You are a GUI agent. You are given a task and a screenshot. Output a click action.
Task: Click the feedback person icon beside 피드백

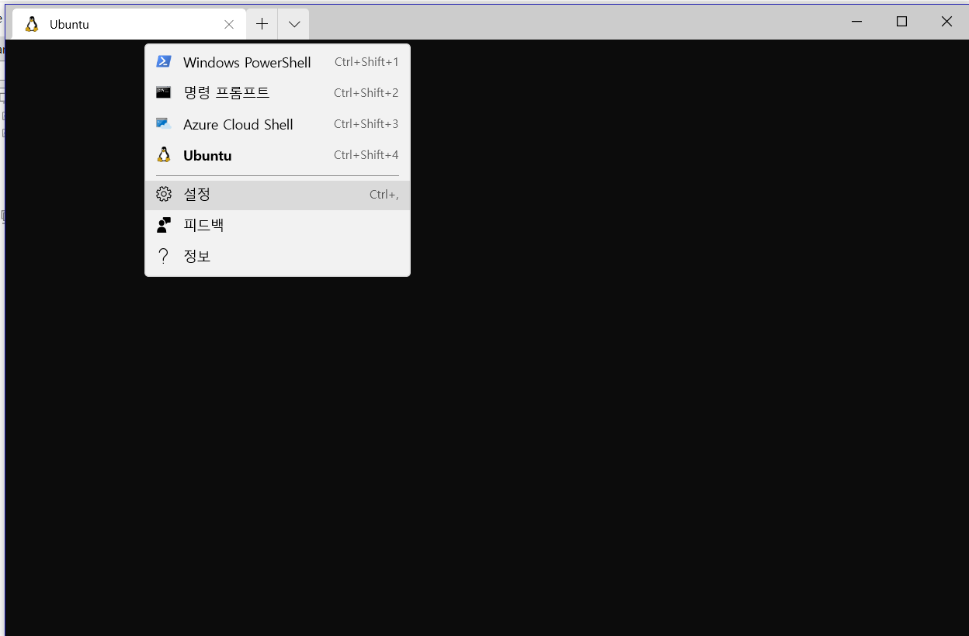tap(163, 225)
